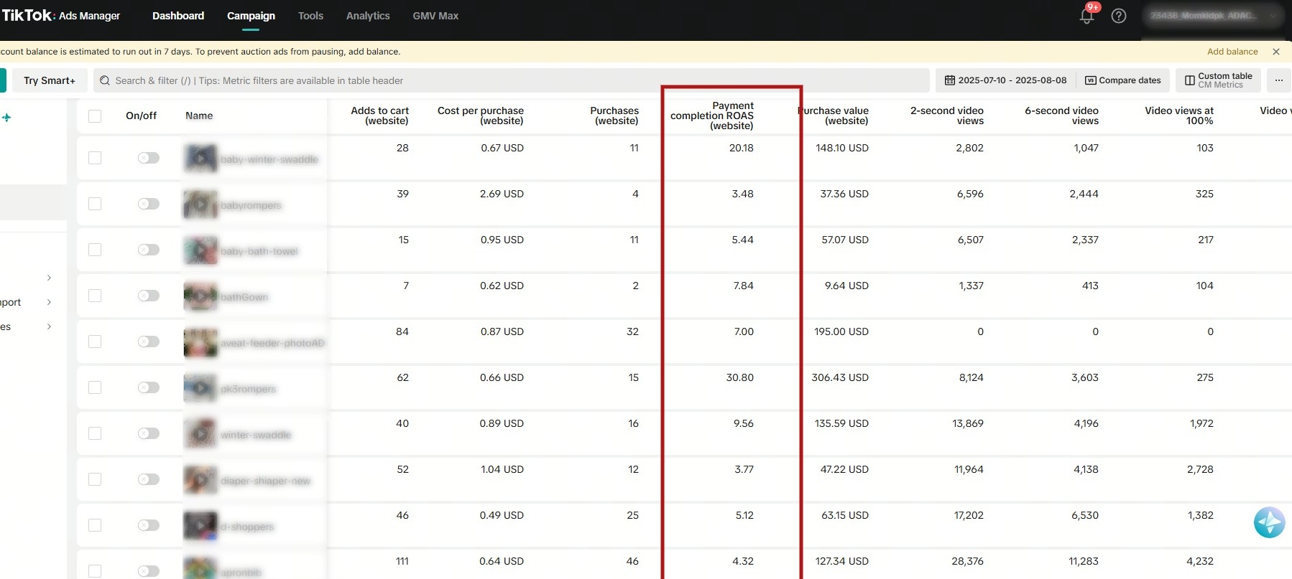
Task: Click the sparkle icon in left sidebar
Action: point(6,117)
